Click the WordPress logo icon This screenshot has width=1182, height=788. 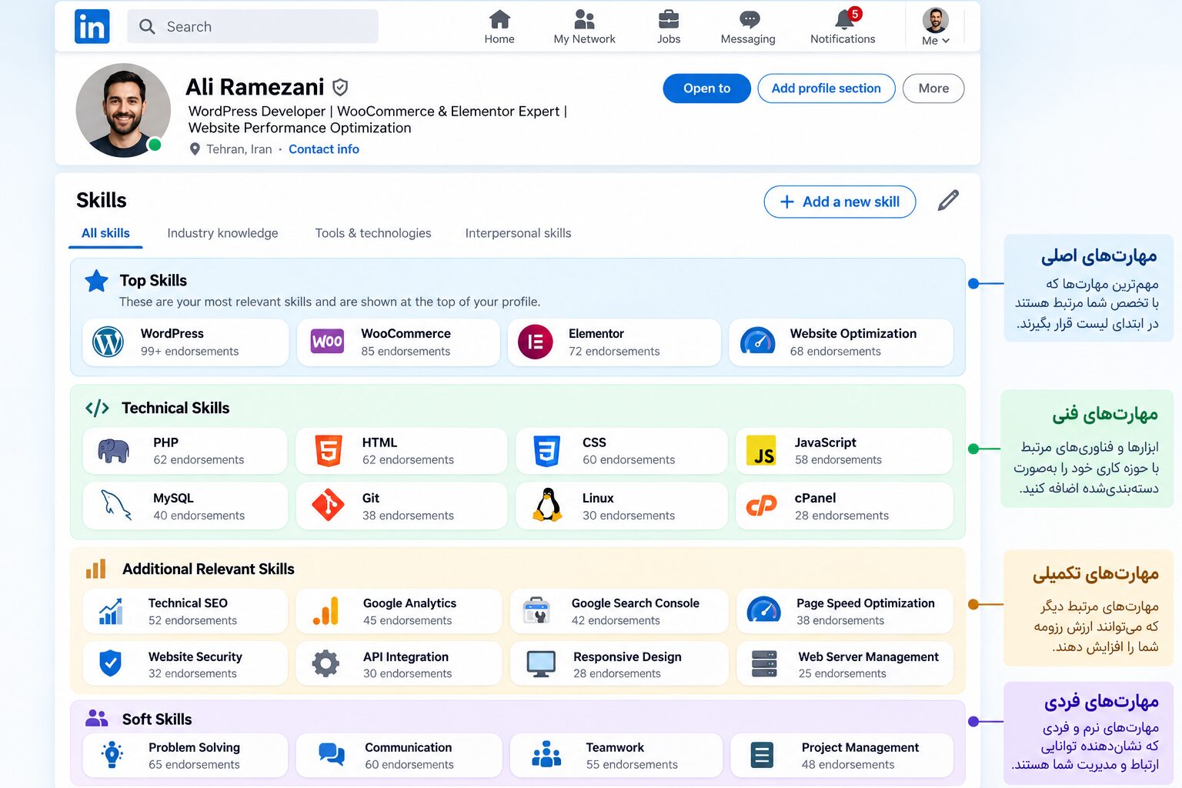coord(108,342)
